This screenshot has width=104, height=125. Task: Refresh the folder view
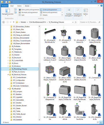point(76,22)
